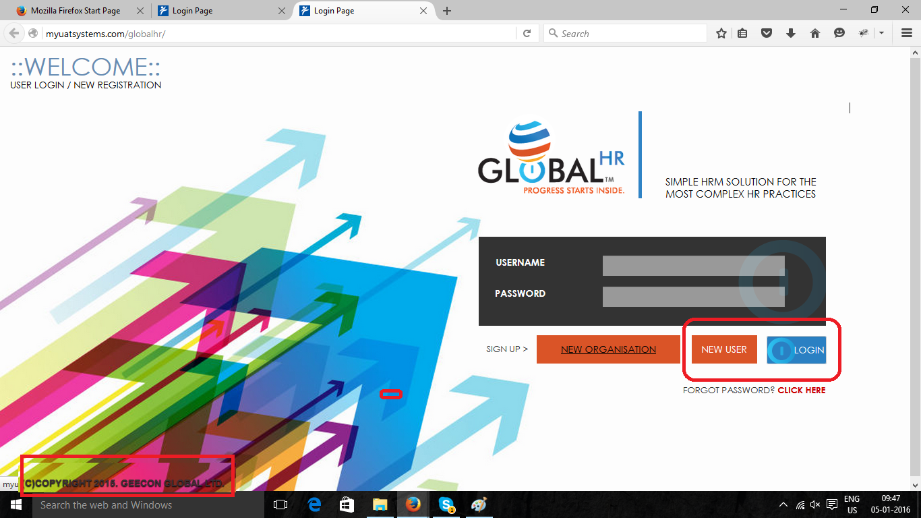Image resolution: width=921 pixels, height=518 pixels.
Task: Click the Firebug bug icon
Action: pos(864,33)
